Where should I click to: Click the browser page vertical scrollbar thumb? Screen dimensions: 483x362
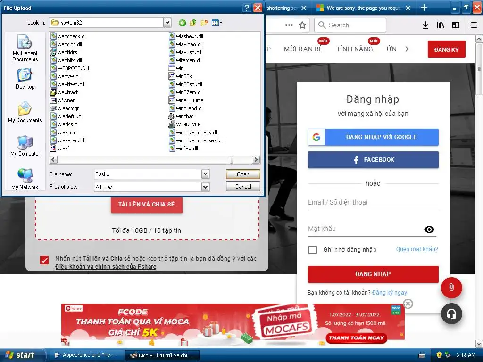(x=479, y=69)
